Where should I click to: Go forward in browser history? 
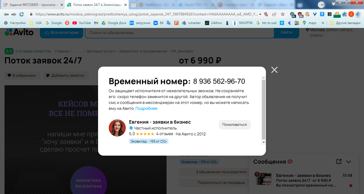(x=14, y=14)
